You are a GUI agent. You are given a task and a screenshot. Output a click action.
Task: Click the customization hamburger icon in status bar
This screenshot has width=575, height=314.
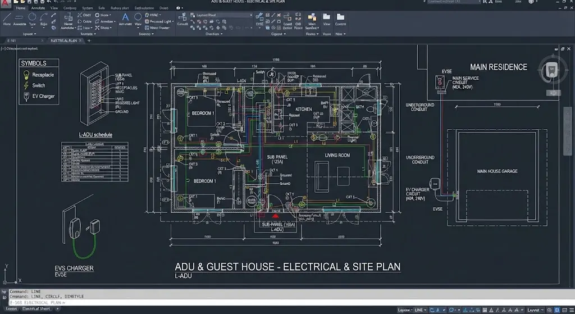[x=572, y=310]
